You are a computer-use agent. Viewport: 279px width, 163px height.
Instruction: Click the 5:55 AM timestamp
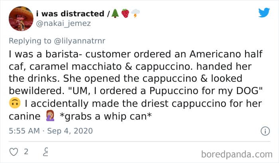click(x=24, y=131)
